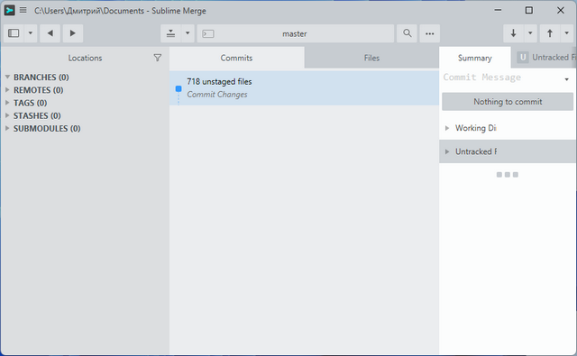Open the three-dots more options button

click(x=429, y=33)
